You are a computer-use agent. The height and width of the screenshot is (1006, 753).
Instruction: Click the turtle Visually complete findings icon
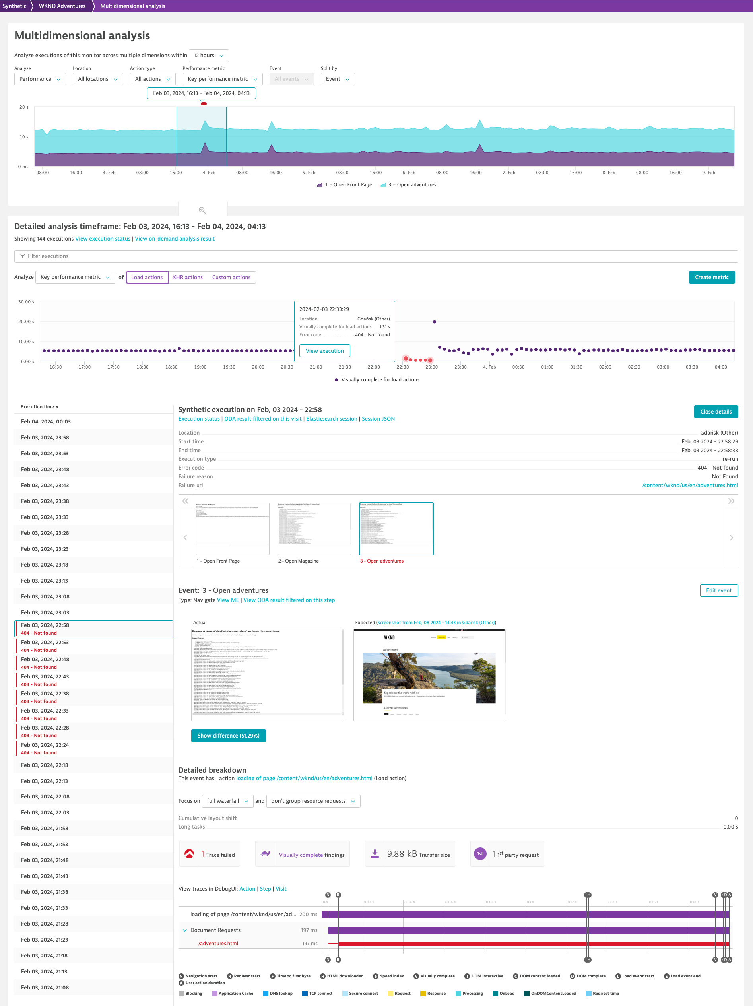click(266, 854)
